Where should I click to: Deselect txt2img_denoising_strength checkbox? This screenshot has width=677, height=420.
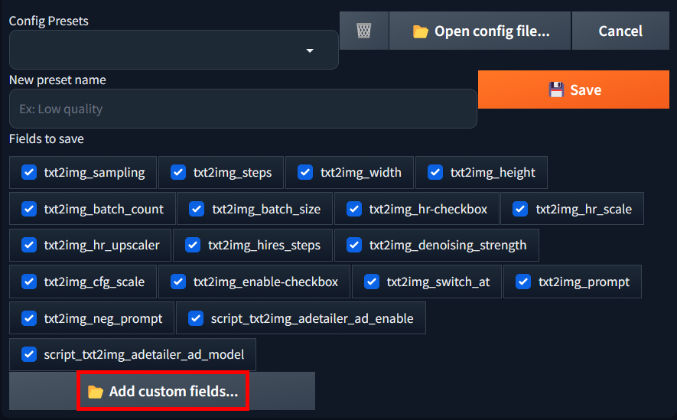click(354, 246)
